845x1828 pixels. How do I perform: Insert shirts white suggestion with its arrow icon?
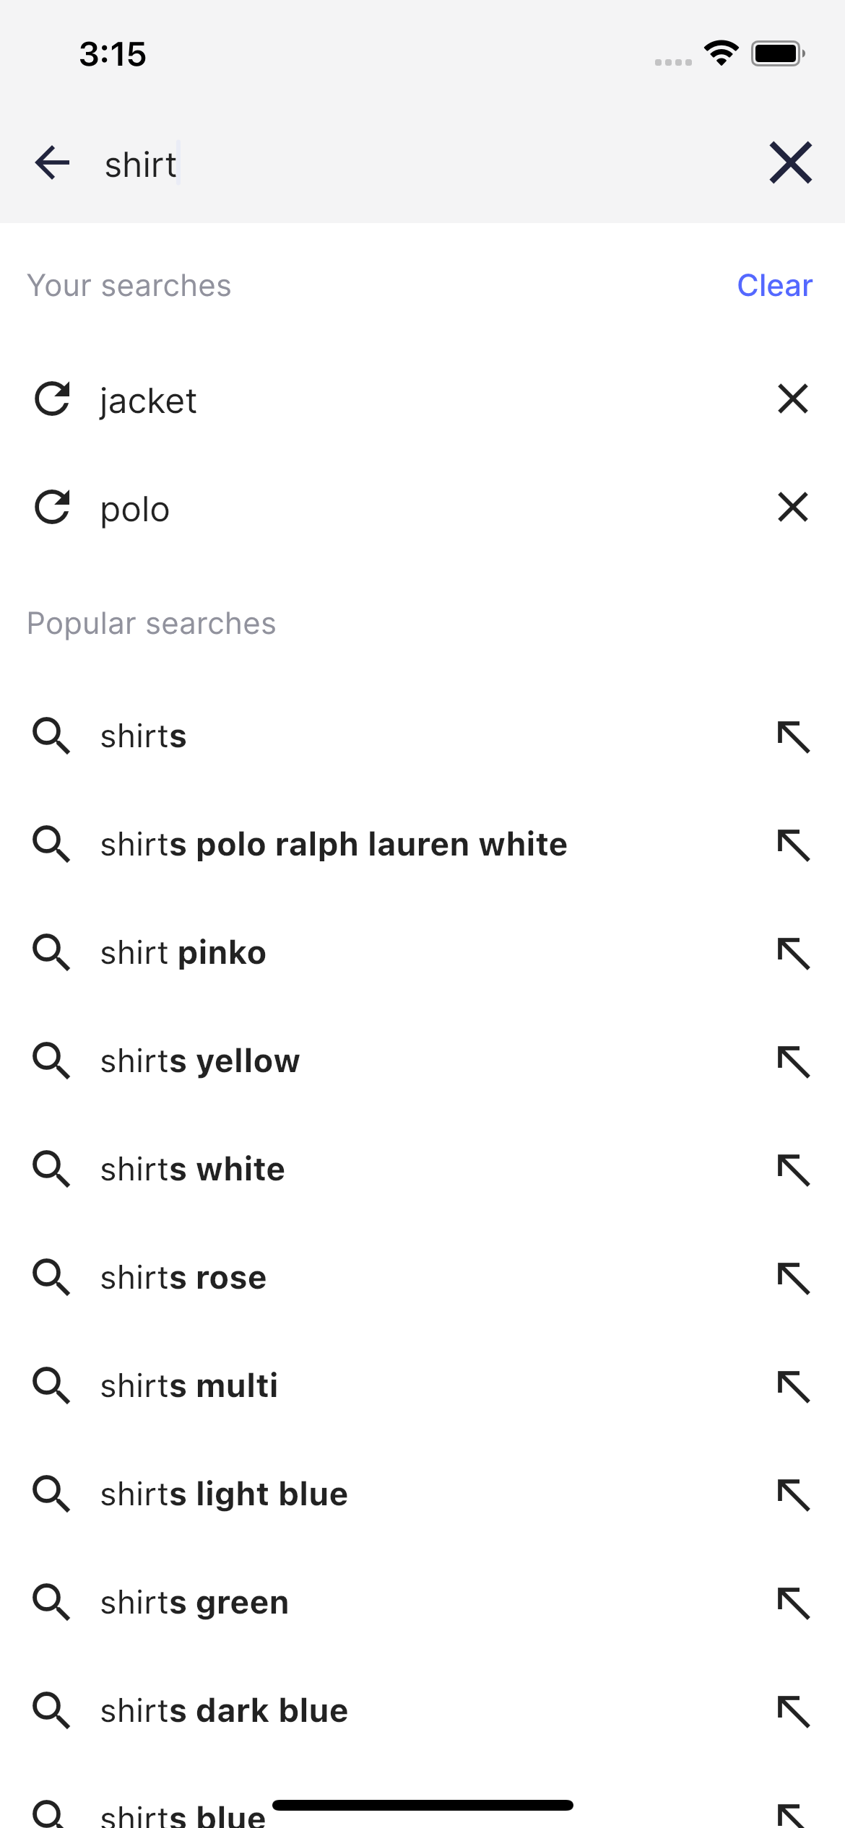pyautogui.click(x=793, y=1169)
